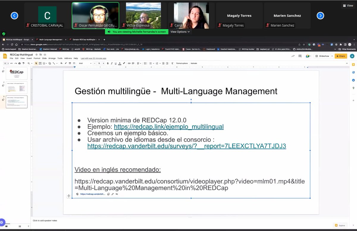
Task: Decrease font size with minus button
Action: [x=95, y=63]
